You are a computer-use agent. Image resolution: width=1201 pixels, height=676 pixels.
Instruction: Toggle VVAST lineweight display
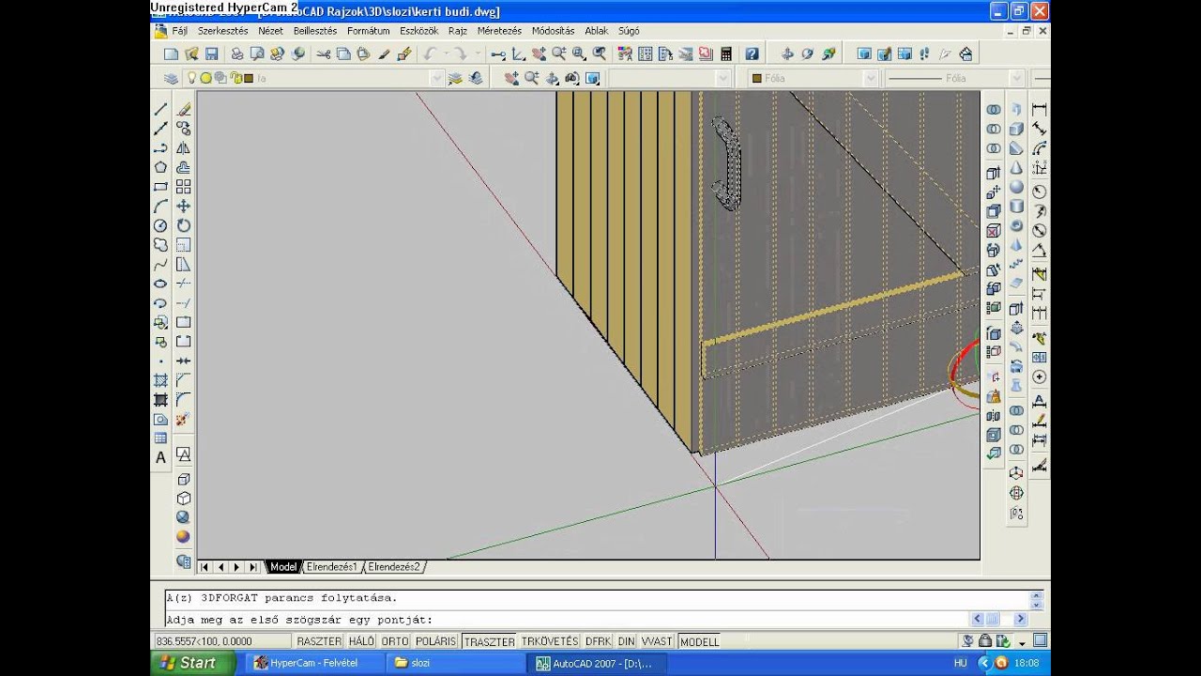[658, 641]
